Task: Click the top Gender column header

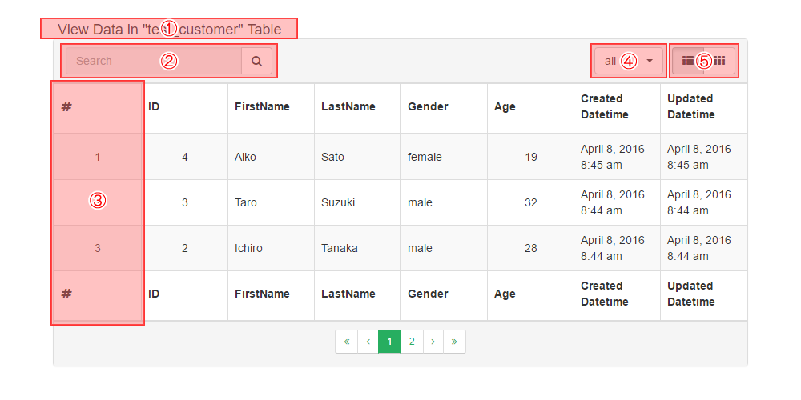Action: [x=428, y=107]
